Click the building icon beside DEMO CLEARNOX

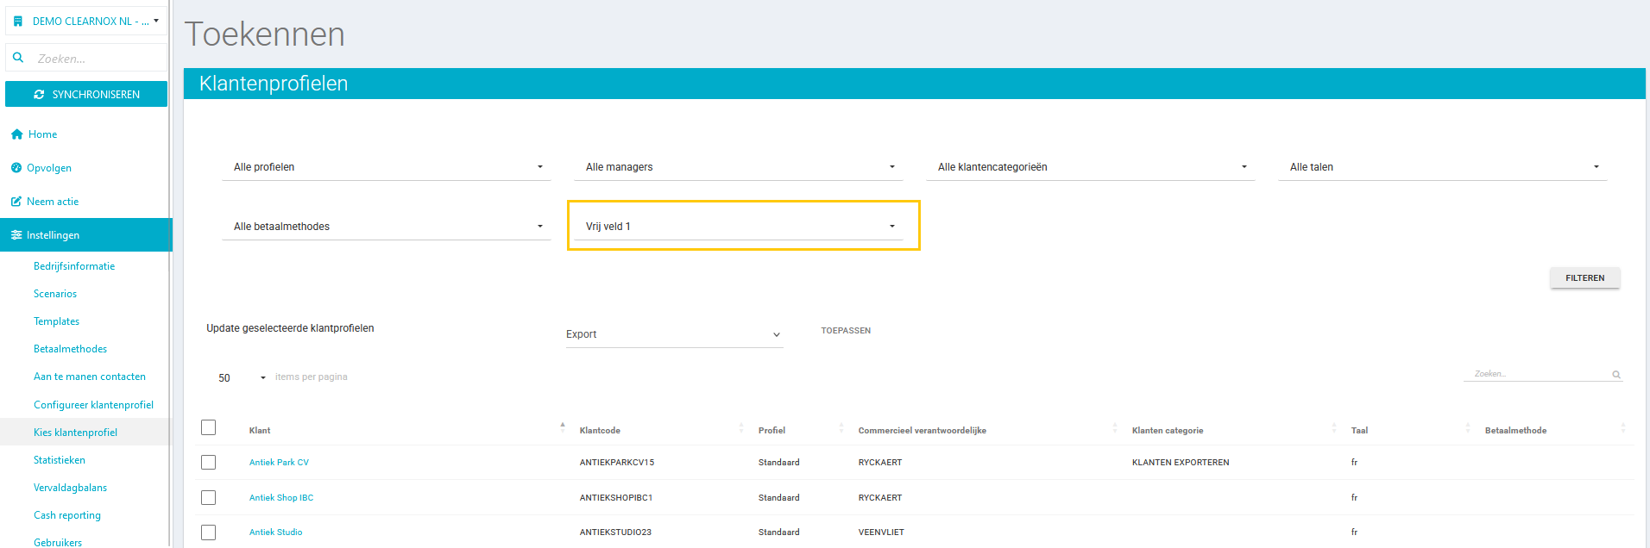click(x=18, y=22)
